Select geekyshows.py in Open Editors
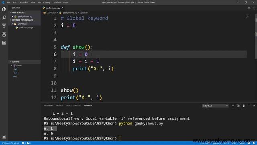This screenshot has height=145, width=257. 25,17
